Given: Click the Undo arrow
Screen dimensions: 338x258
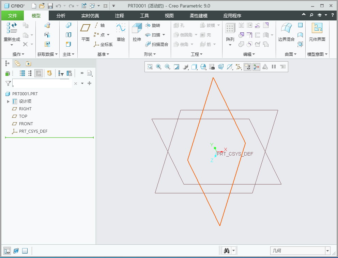Looking at the screenshot, I should click(58, 6).
